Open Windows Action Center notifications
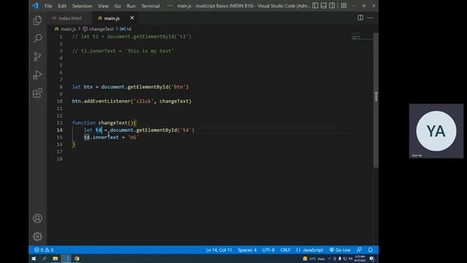The height and width of the screenshot is (263, 467). click(x=371, y=259)
